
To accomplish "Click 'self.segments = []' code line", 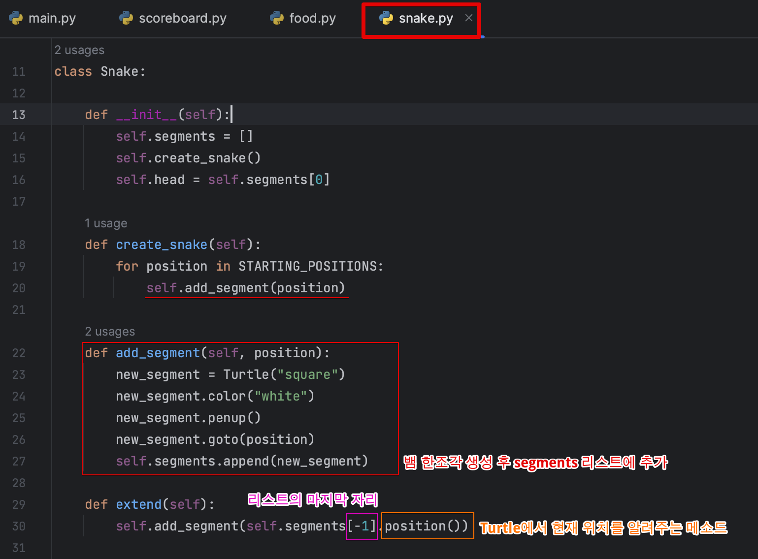I will coord(185,136).
